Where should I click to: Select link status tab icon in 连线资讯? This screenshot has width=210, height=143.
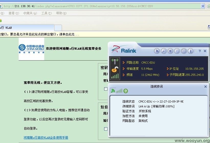click(113, 91)
